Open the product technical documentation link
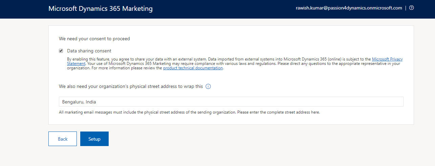 [193, 68]
